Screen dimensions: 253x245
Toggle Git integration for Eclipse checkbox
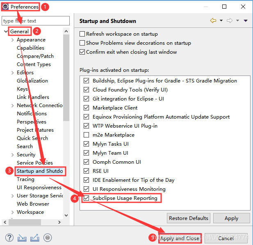pos(87,98)
